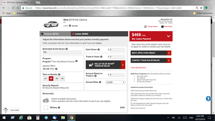Select the Finance ($530) radio option
215x121 pixels.
click(x=42, y=34)
